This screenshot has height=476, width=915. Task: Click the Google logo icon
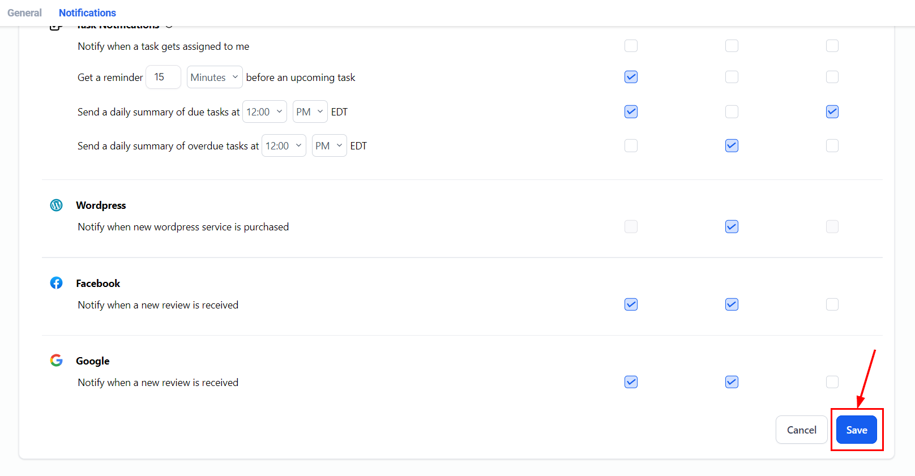point(56,361)
